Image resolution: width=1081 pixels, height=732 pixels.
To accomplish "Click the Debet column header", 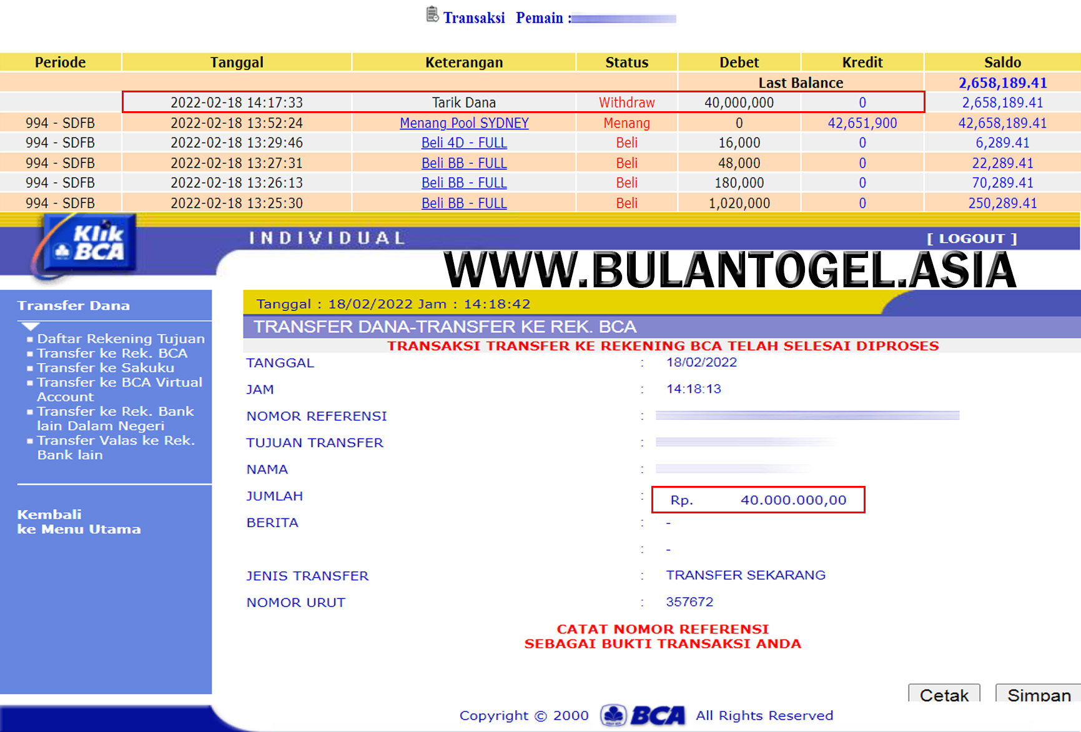I will [x=739, y=62].
